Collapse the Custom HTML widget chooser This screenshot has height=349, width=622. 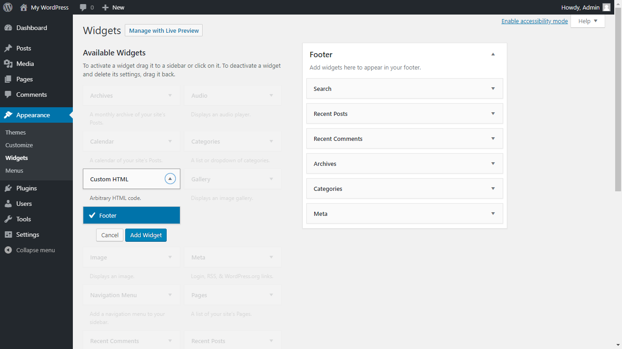[x=170, y=179]
